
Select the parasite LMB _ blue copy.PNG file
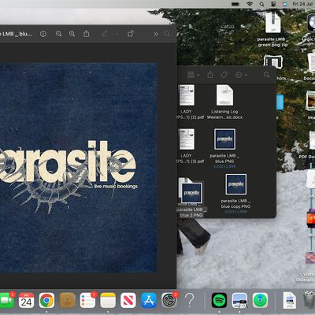[235, 194]
